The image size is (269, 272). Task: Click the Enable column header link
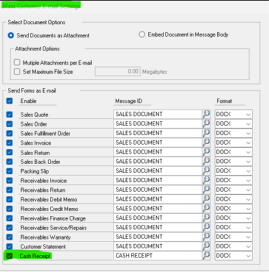tap(28, 101)
